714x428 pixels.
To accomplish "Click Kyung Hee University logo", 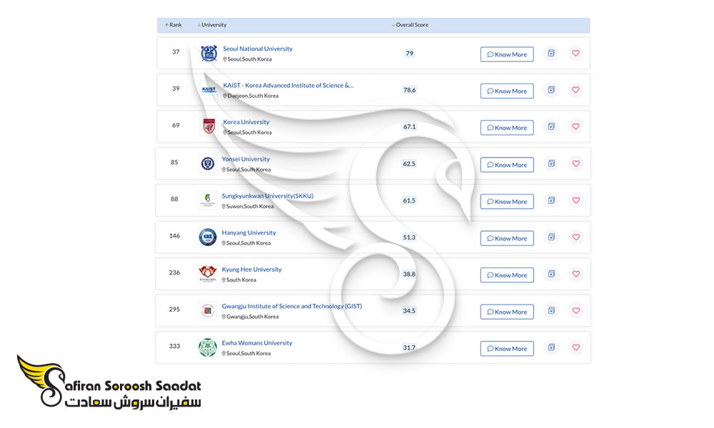I will point(208,274).
